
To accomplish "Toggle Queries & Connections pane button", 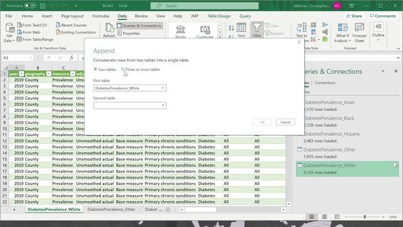I will (139, 26).
